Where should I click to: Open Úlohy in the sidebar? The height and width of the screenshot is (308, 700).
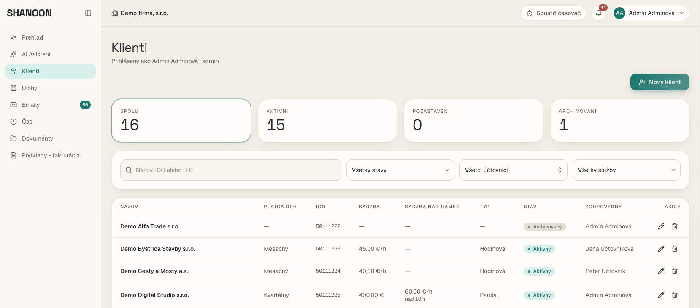(x=51, y=88)
